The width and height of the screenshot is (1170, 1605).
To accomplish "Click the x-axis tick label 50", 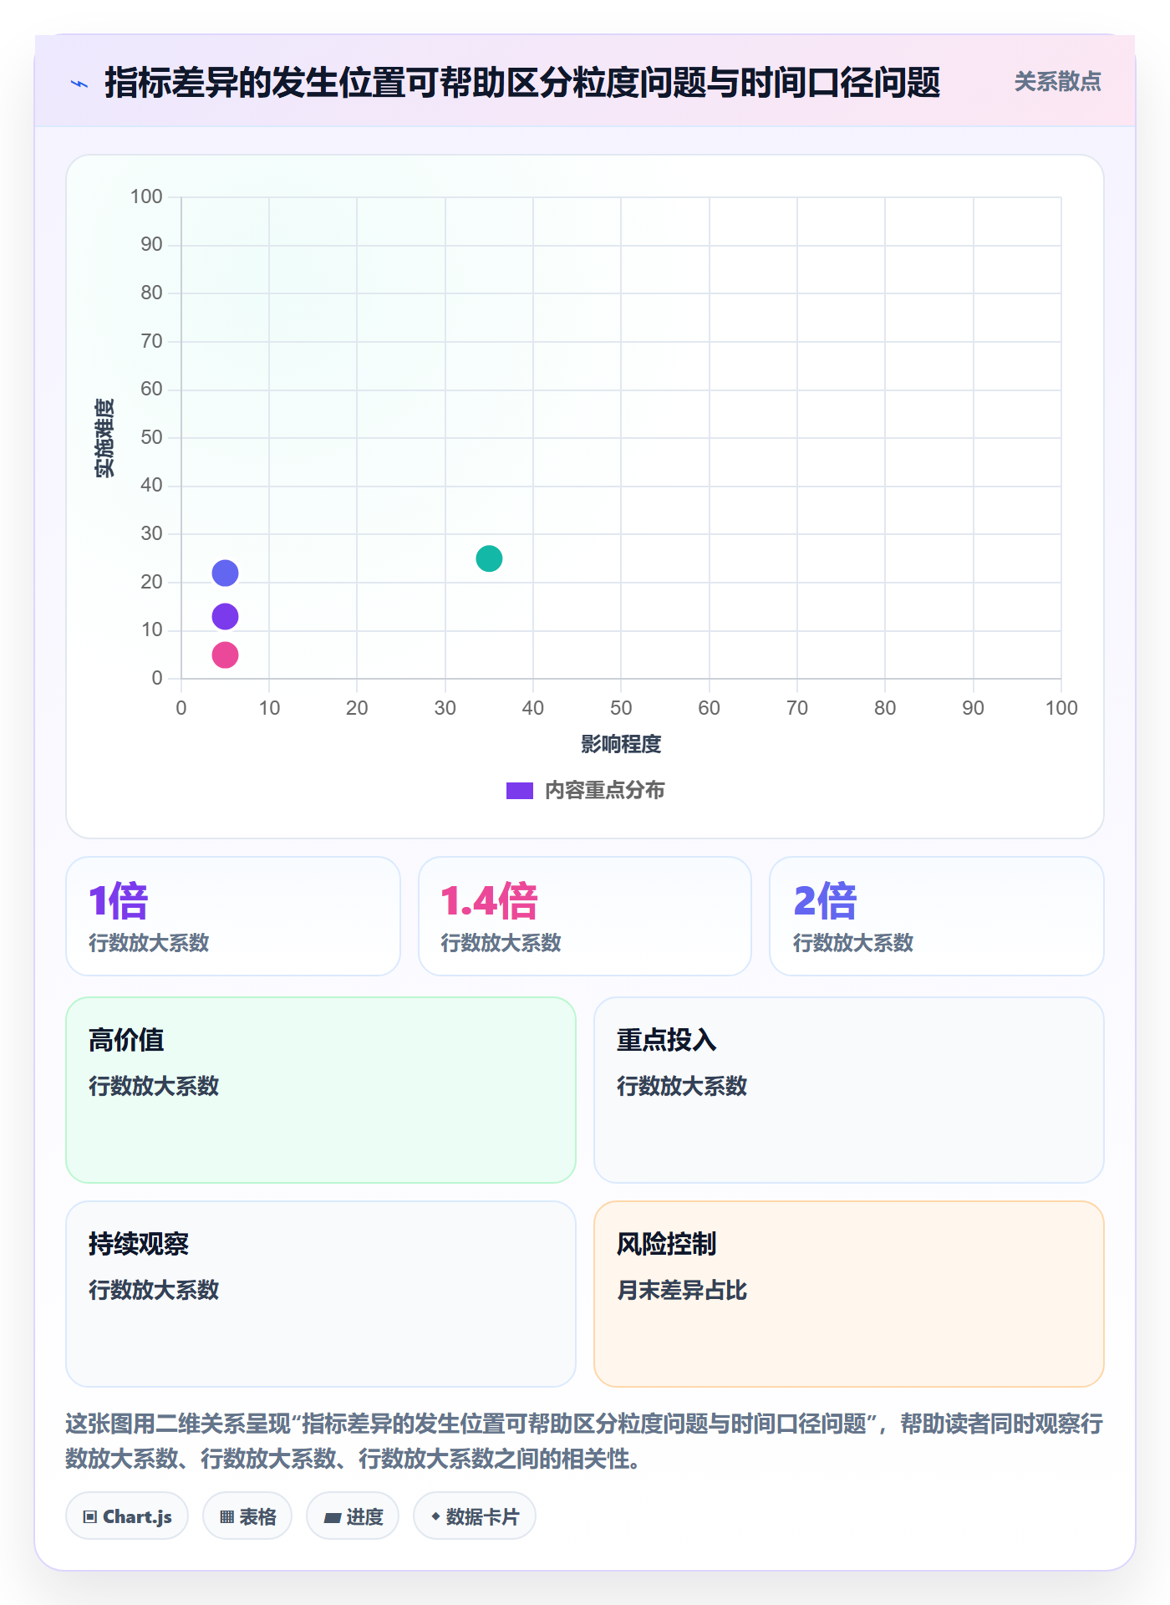I will point(621,708).
